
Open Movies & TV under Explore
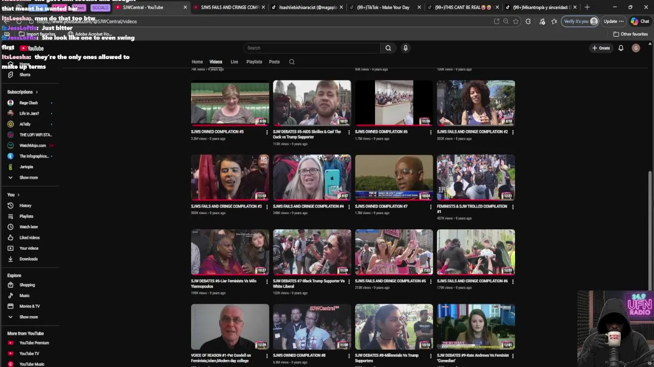click(29, 306)
